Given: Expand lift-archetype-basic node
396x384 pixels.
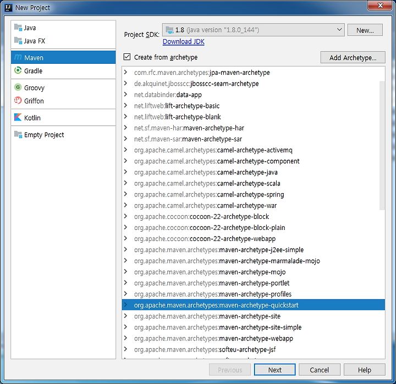Looking at the screenshot, I should click(x=125, y=106).
